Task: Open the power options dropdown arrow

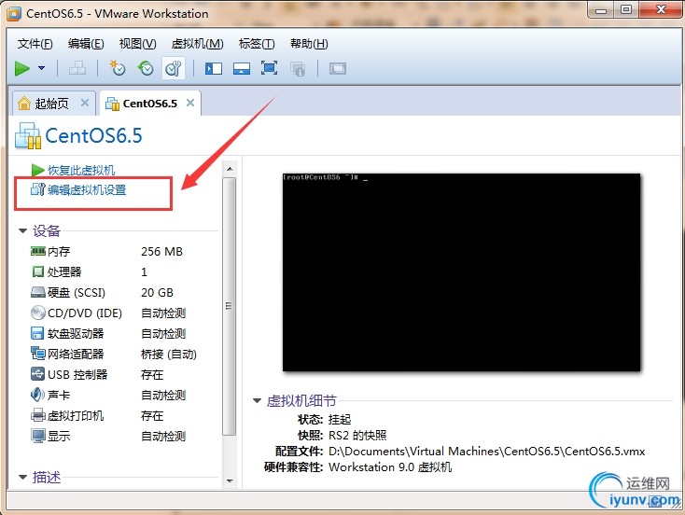Action: click(41, 68)
